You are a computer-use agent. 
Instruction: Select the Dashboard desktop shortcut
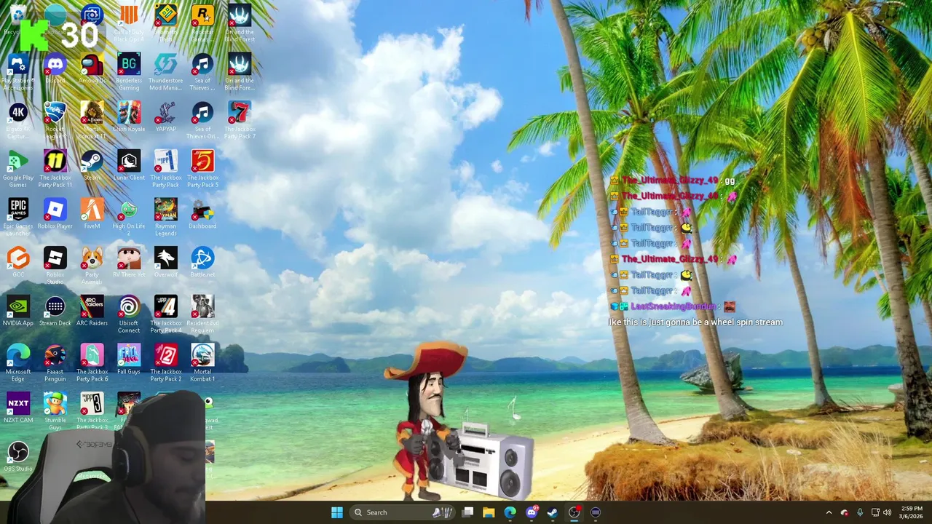tap(202, 214)
